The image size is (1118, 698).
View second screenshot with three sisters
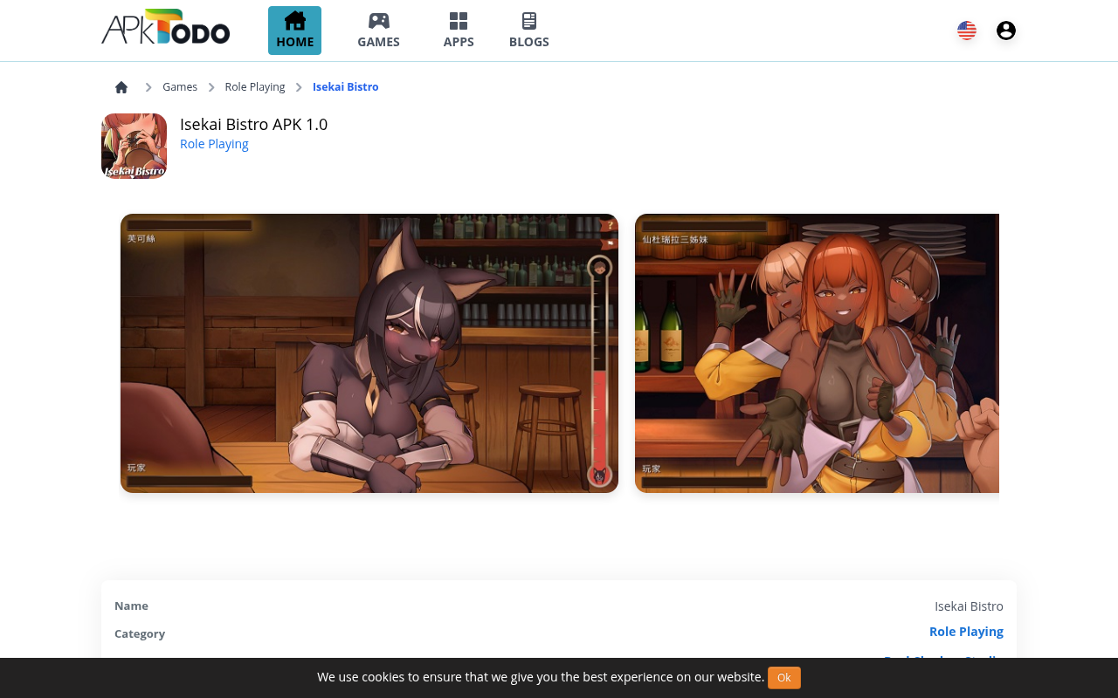pos(817,353)
